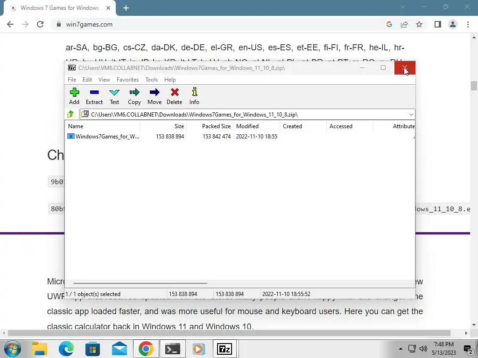
Task: Click the win7games.com address bar
Action: 219,24
